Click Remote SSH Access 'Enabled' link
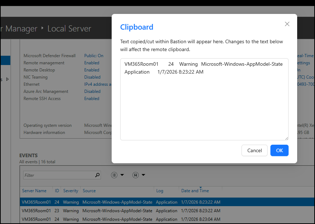 tap(92, 99)
